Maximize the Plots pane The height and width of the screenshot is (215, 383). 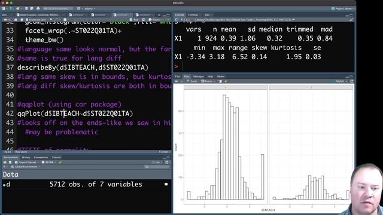pyautogui.click(x=351, y=77)
